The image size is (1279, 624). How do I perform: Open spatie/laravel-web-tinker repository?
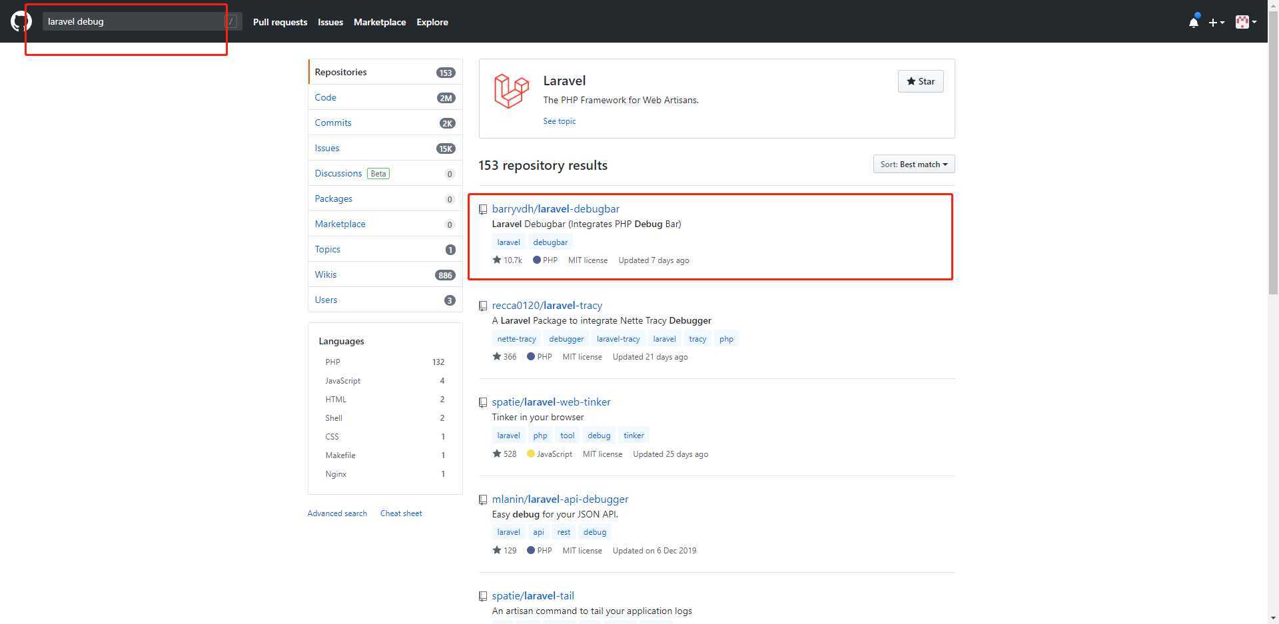(x=551, y=402)
